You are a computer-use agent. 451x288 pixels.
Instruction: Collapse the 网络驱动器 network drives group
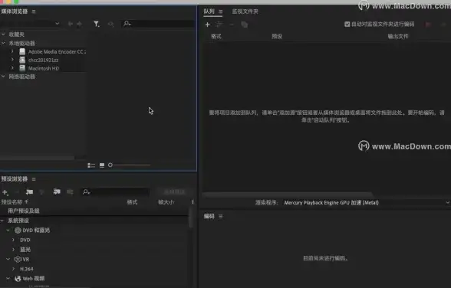[3, 77]
